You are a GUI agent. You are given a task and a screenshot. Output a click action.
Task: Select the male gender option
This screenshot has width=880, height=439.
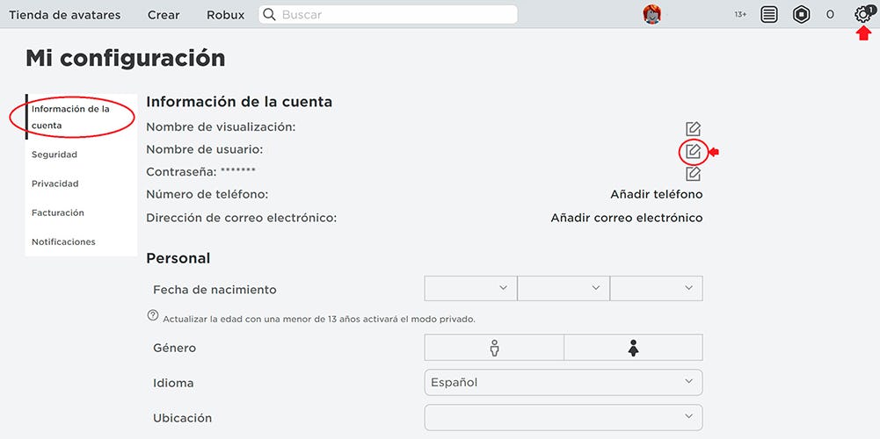[494, 348]
